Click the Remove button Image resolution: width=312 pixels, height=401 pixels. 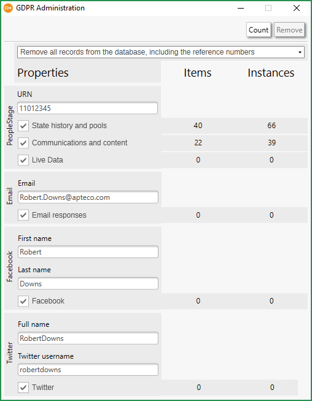click(289, 30)
